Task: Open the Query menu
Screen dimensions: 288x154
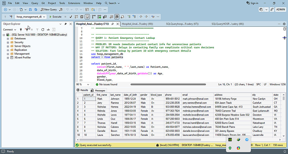Action: (35, 3)
